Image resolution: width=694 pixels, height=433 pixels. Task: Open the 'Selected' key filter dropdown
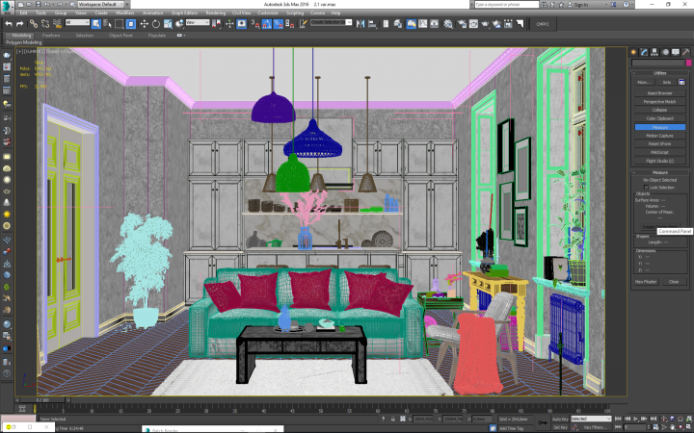click(x=591, y=419)
